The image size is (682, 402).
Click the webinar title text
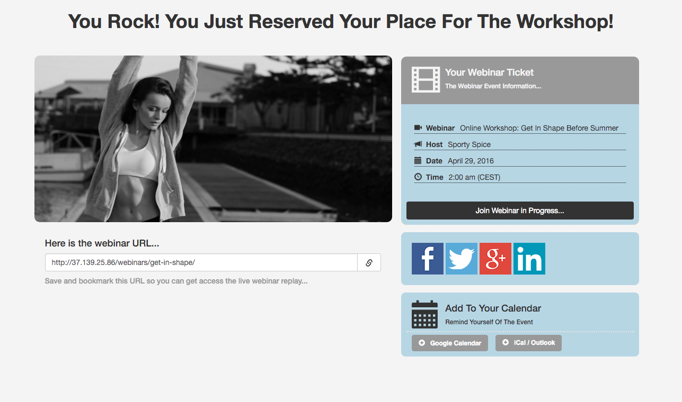pos(539,128)
